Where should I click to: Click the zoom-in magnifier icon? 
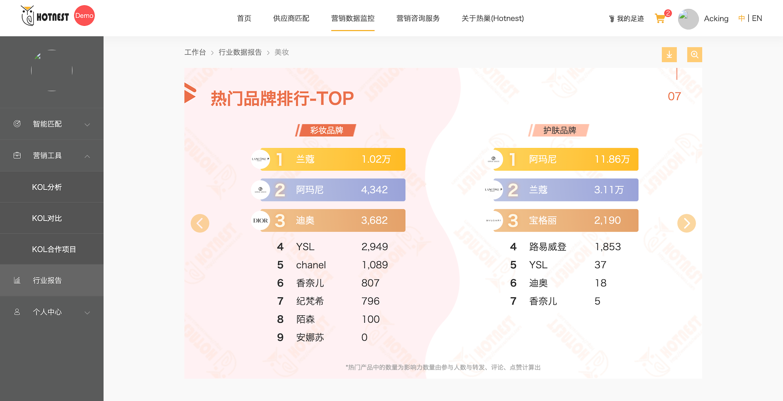point(694,55)
